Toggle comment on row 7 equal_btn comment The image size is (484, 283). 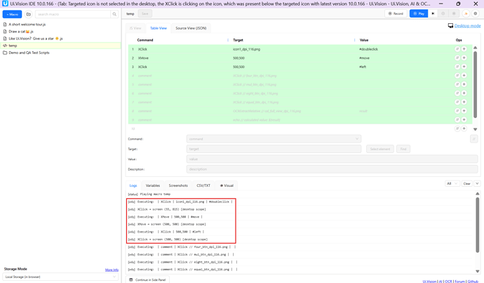[x=457, y=102]
